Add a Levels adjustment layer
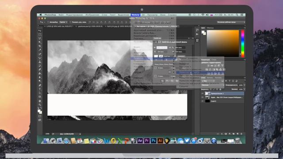The height and width of the screenshot is (159, 283). pyautogui.click(x=212, y=66)
